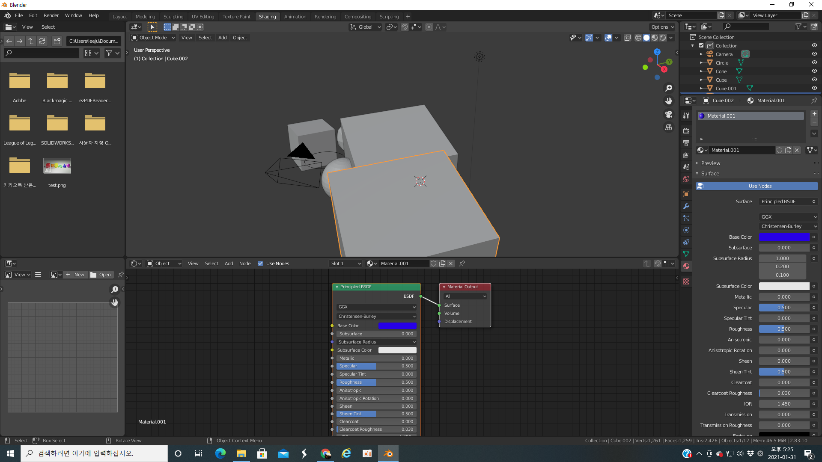Image resolution: width=822 pixels, height=462 pixels.
Task: Toggle visibility of Cube.001 in outliner
Action: click(x=814, y=89)
